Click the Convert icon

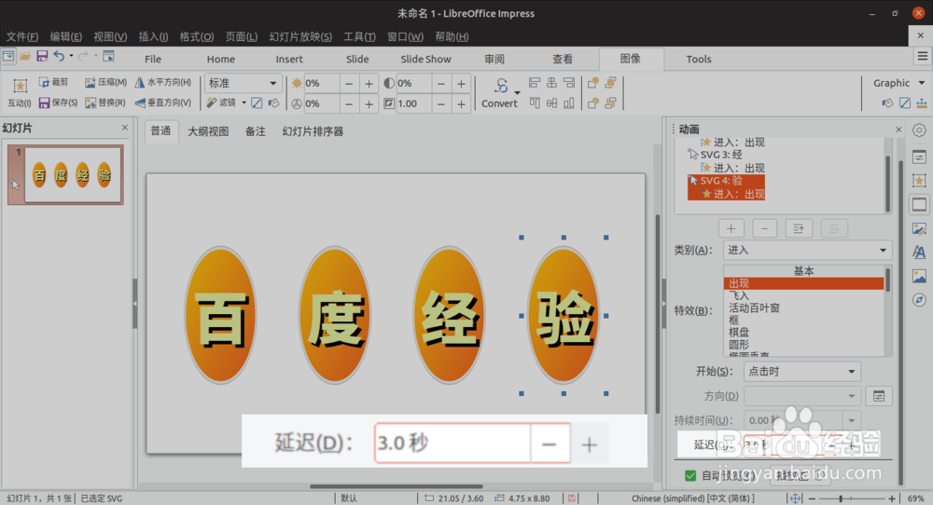(x=501, y=86)
